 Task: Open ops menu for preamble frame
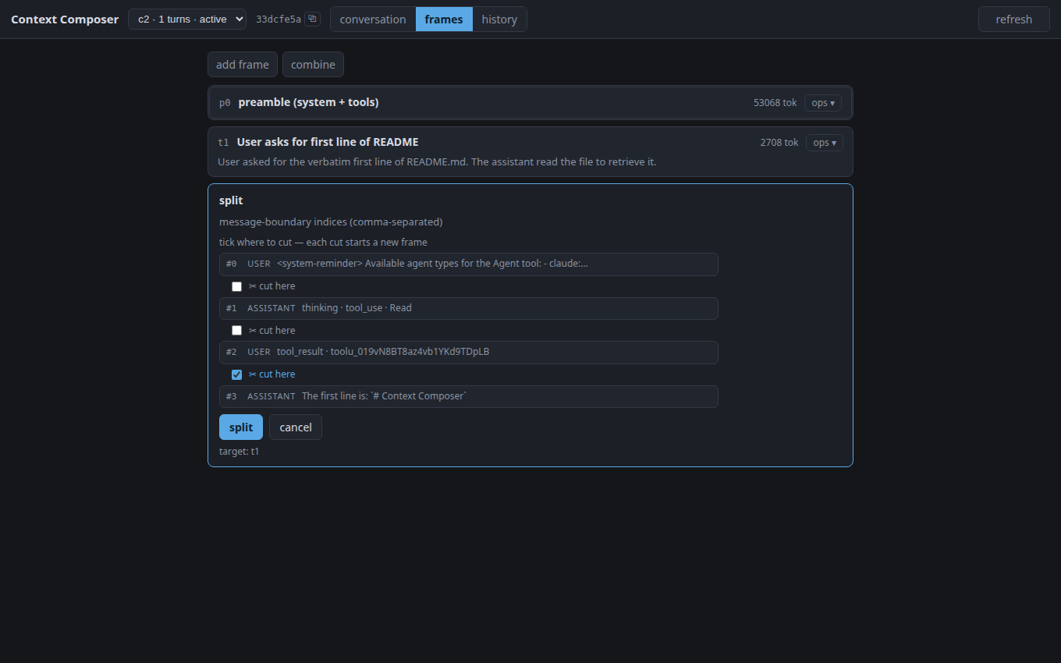click(823, 103)
